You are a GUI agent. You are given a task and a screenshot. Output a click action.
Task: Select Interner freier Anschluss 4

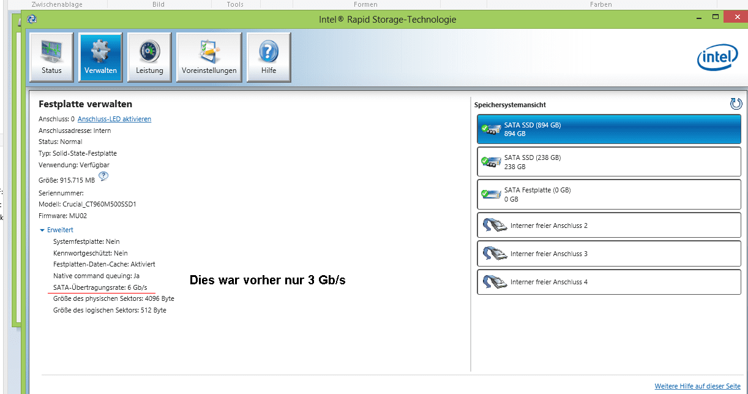[608, 281]
